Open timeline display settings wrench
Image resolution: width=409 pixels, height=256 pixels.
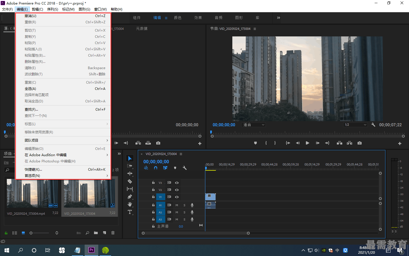185,168
